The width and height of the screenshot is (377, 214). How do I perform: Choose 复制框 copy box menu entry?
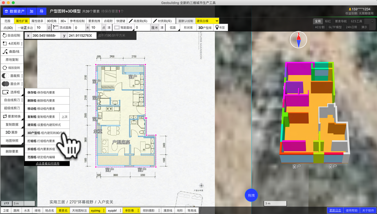(42, 117)
